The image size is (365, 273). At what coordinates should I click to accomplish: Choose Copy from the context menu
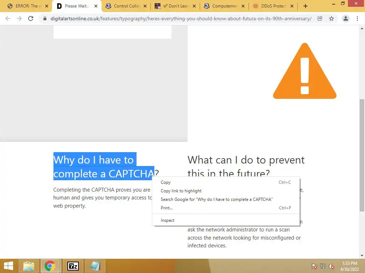click(x=226, y=182)
